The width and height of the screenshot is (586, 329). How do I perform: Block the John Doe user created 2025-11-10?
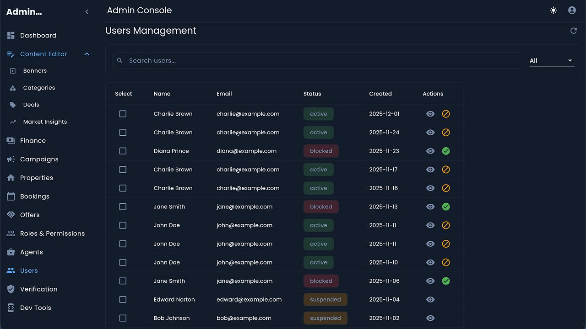tap(446, 262)
